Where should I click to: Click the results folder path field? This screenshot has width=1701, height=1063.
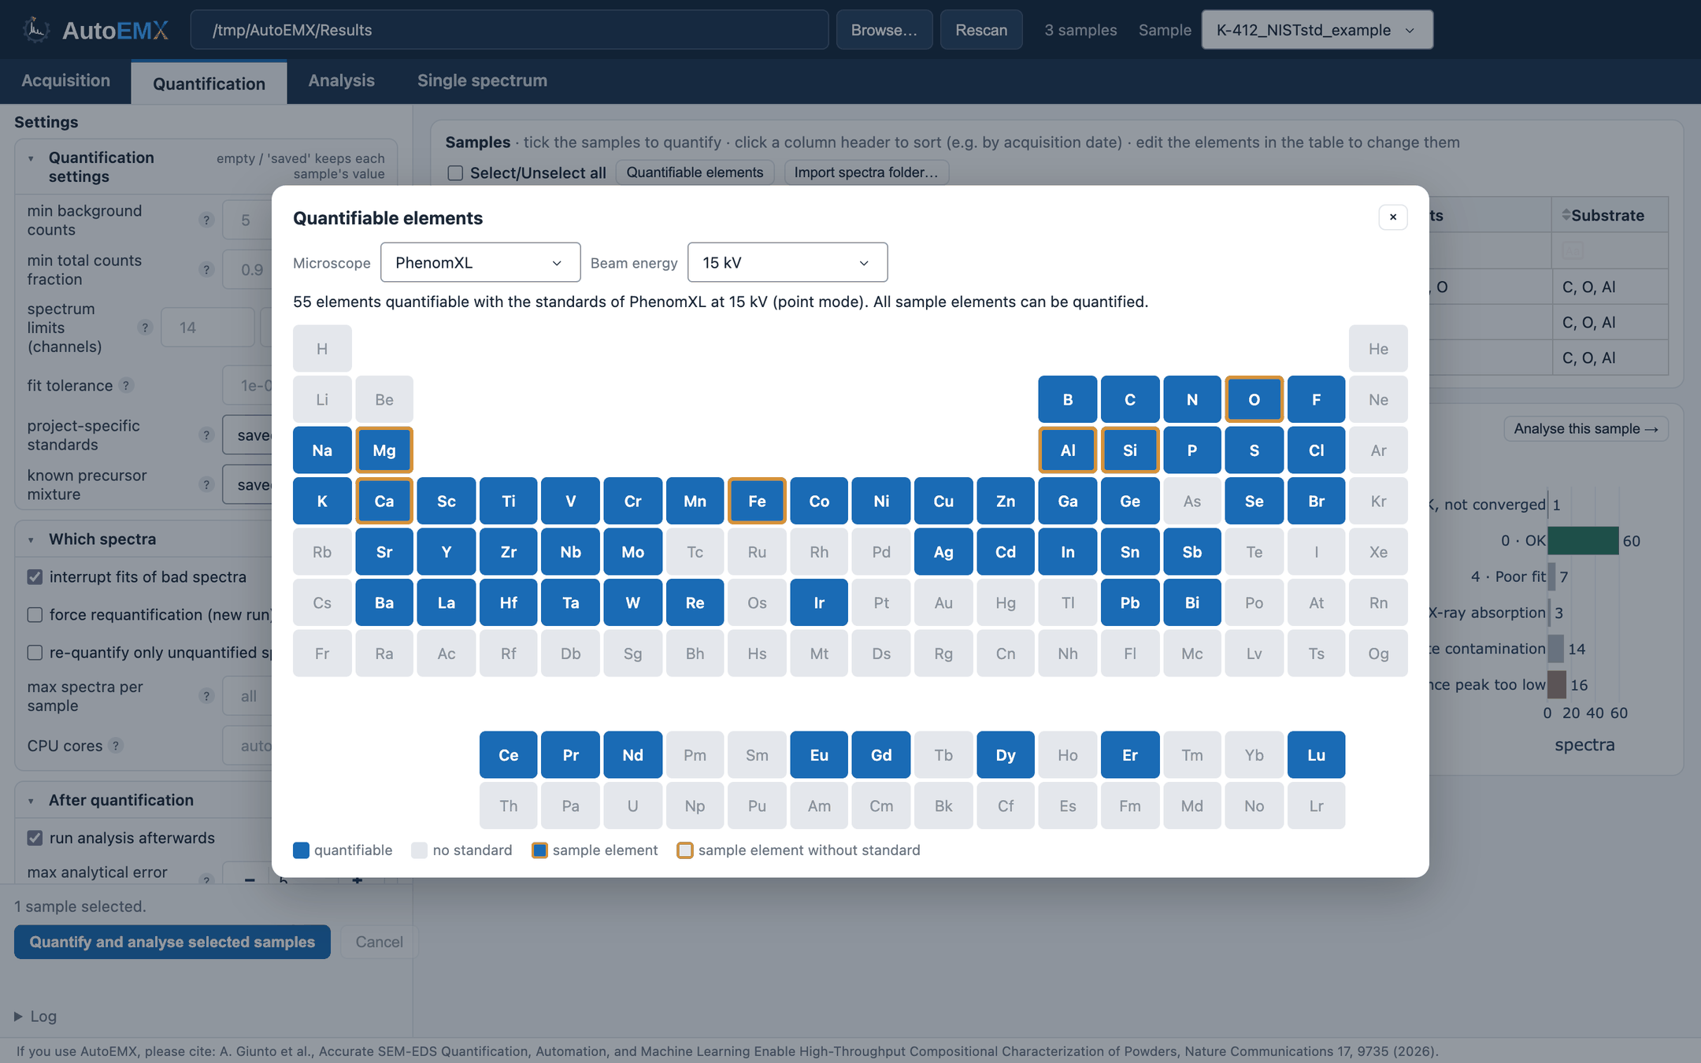[x=510, y=30]
